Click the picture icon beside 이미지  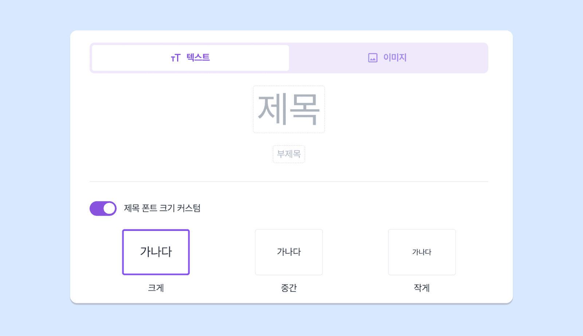click(x=373, y=58)
